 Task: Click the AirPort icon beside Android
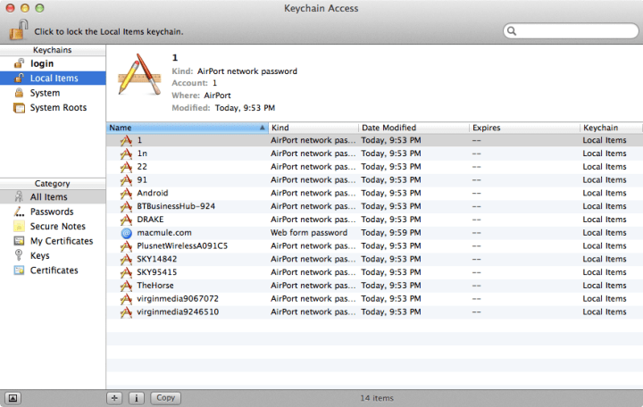[x=126, y=193]
